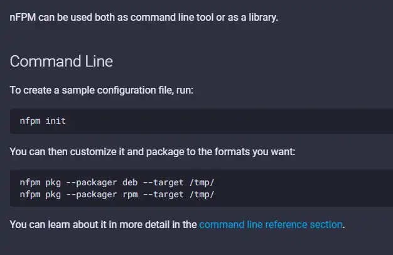The width and height of the screenshot is (393, 255).
Task: Click the word "deb" in the code
Action: (130, 182)
